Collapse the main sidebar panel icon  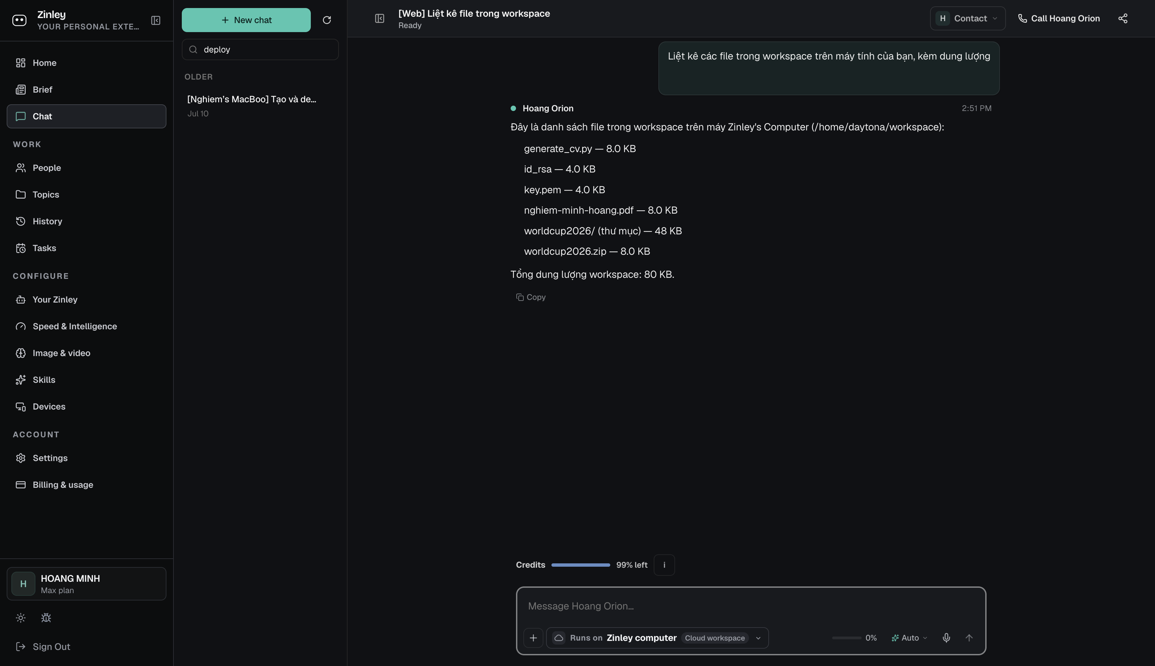[155, 20]
